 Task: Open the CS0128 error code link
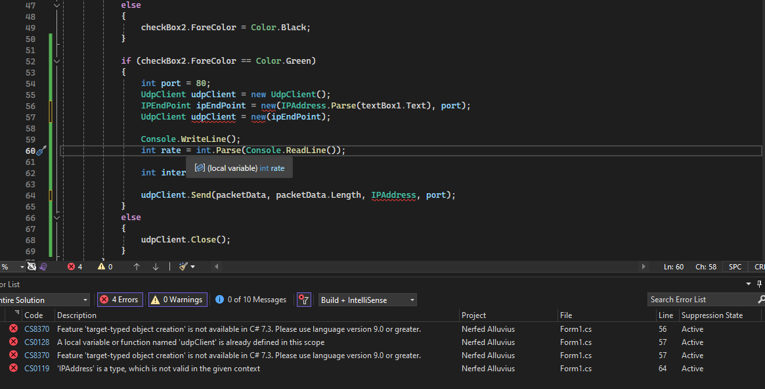pyautogui.click(x=37, y=342)
